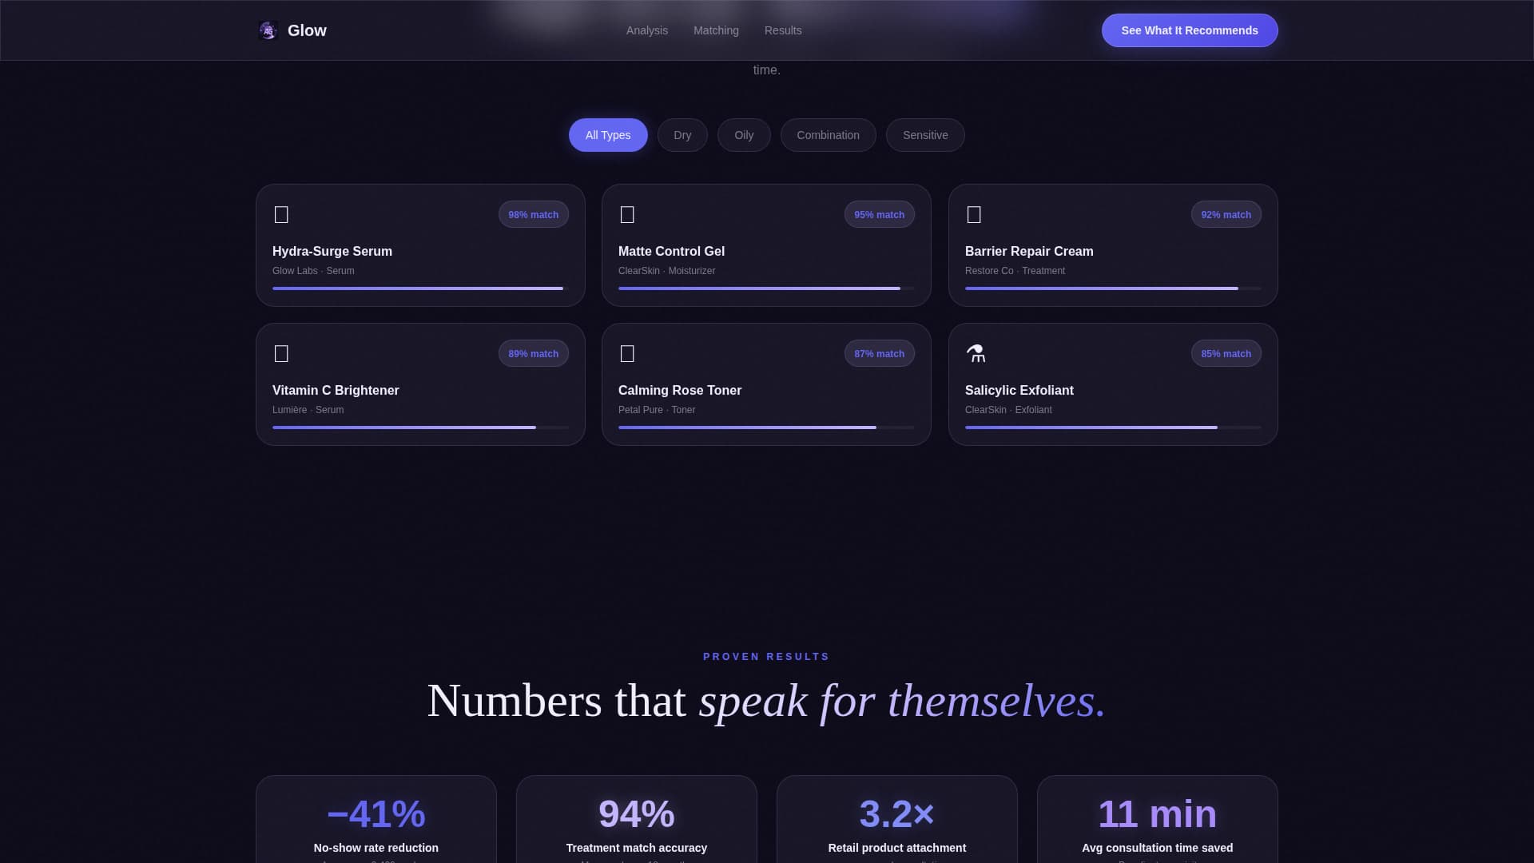Click the Petal Pure · Toner subtitle
The height and width of the screenshot is (863, 1534).
[x=657, y=410]
